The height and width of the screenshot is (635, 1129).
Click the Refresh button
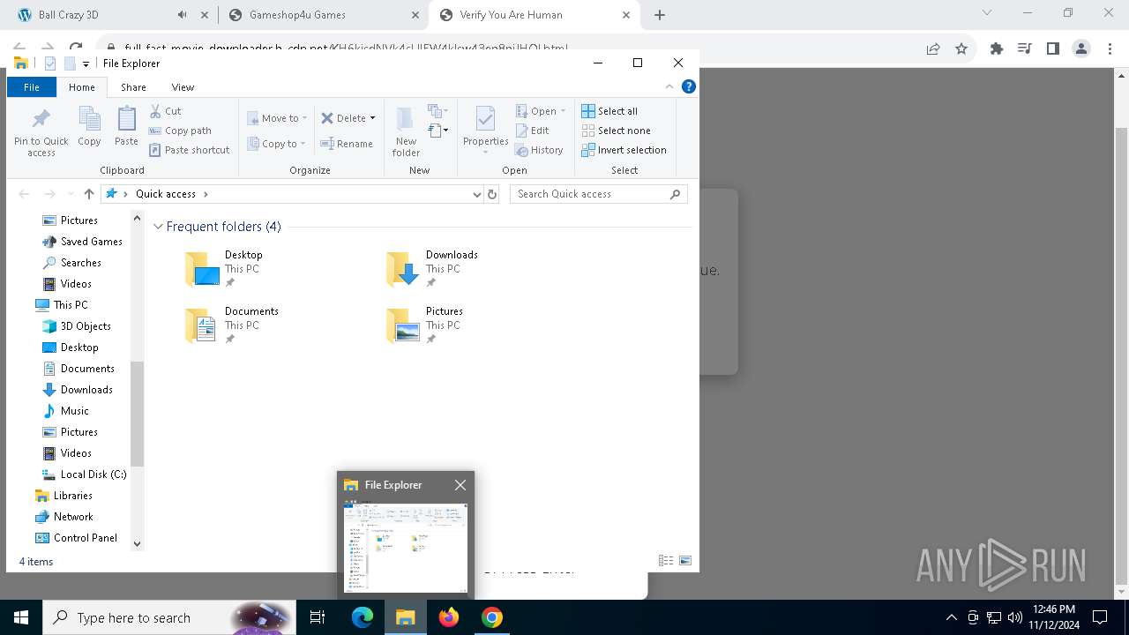point(492,194)
